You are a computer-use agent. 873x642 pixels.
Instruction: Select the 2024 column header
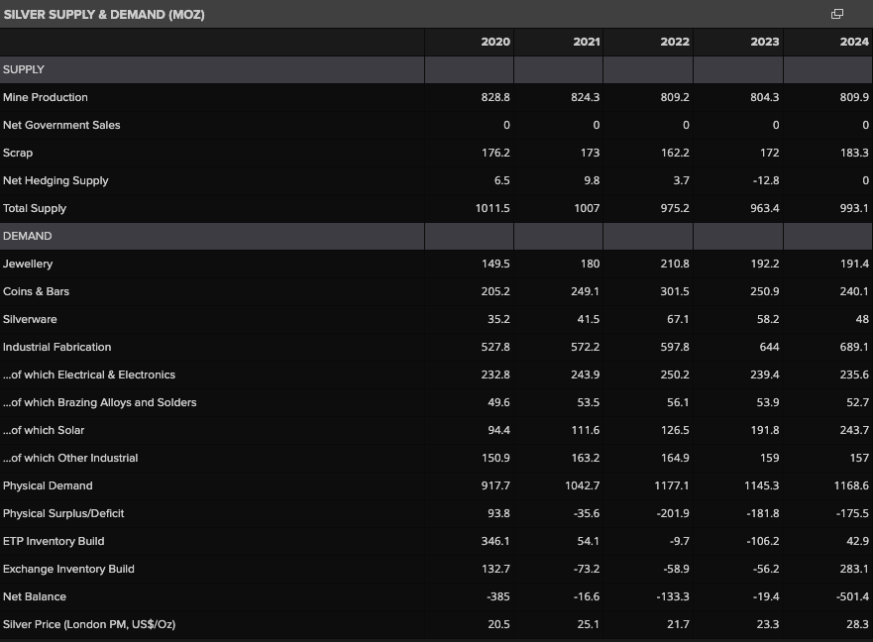click(854, 42)
